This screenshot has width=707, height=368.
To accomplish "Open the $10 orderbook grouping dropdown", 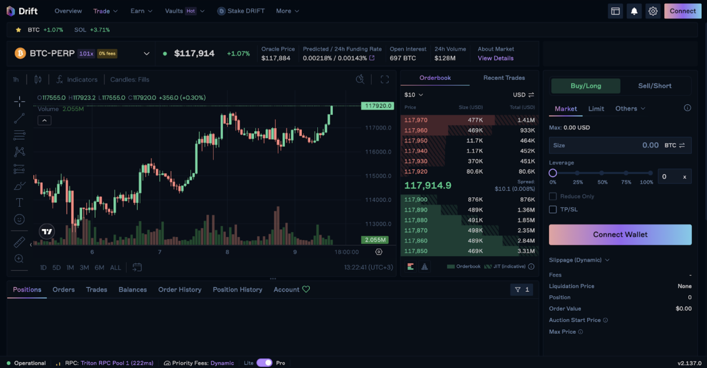I will click(x=413, y=95).
